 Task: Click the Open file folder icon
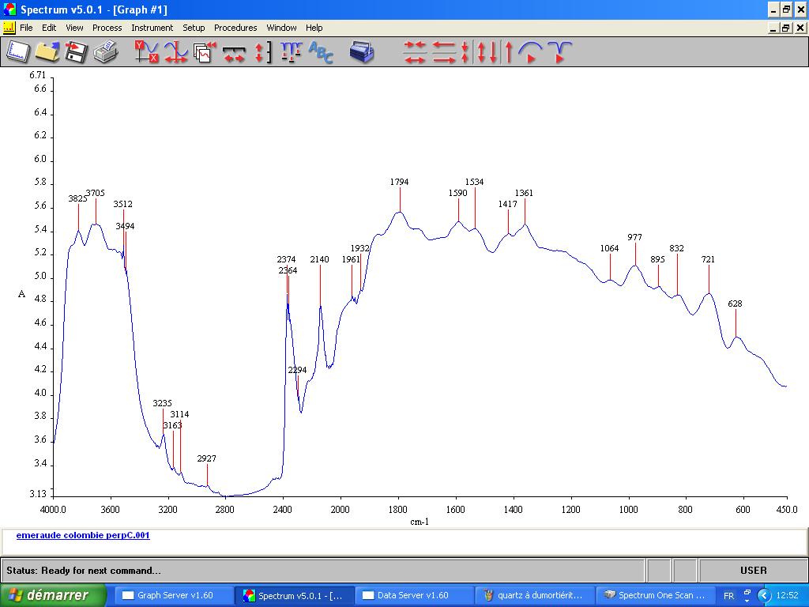(x=47, y=52)
